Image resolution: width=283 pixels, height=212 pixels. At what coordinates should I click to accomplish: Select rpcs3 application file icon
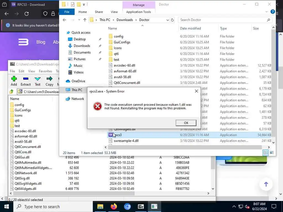pos(110,135)
